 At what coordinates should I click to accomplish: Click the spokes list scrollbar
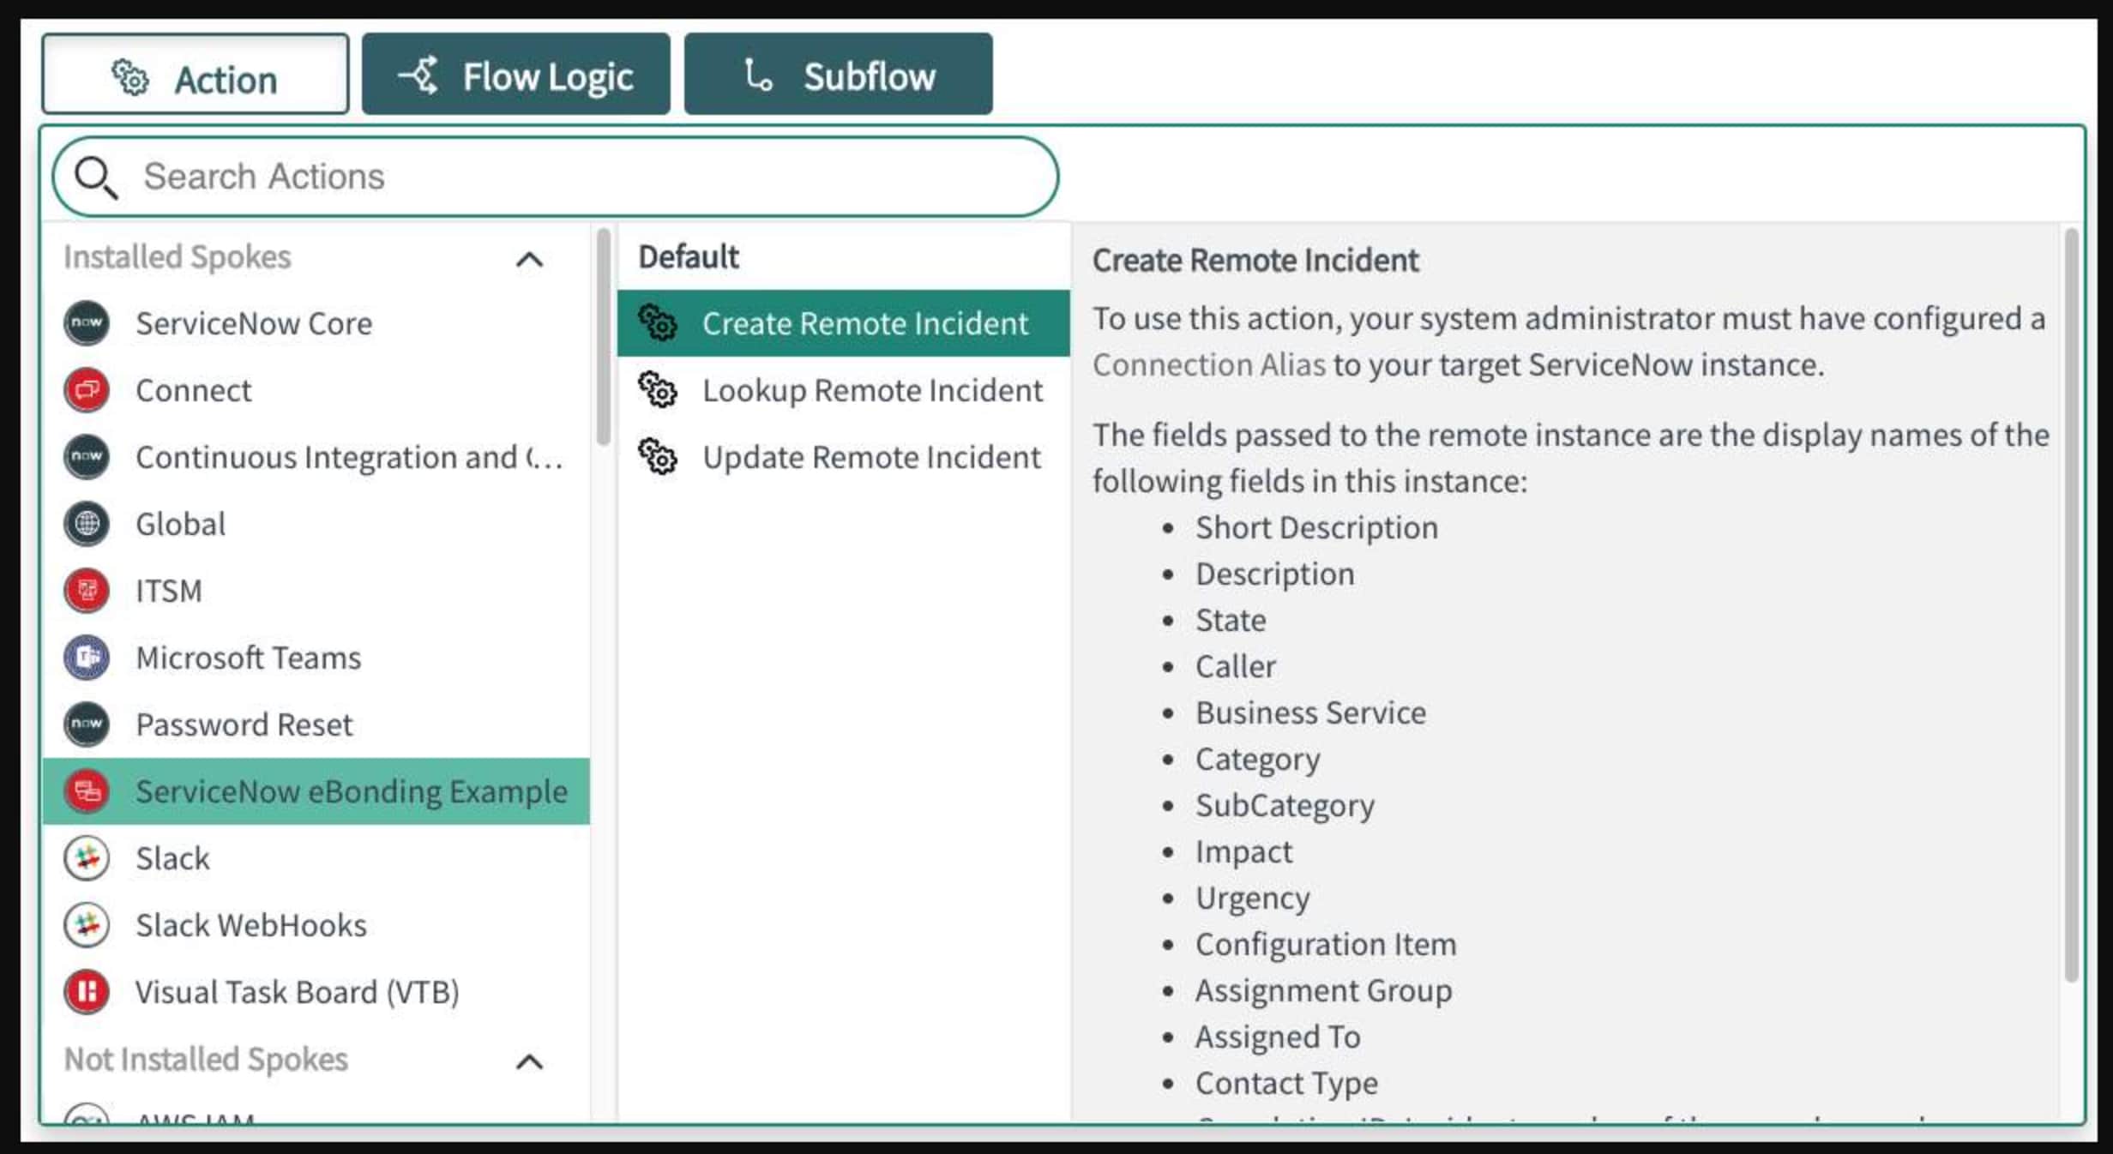(604, 336)
